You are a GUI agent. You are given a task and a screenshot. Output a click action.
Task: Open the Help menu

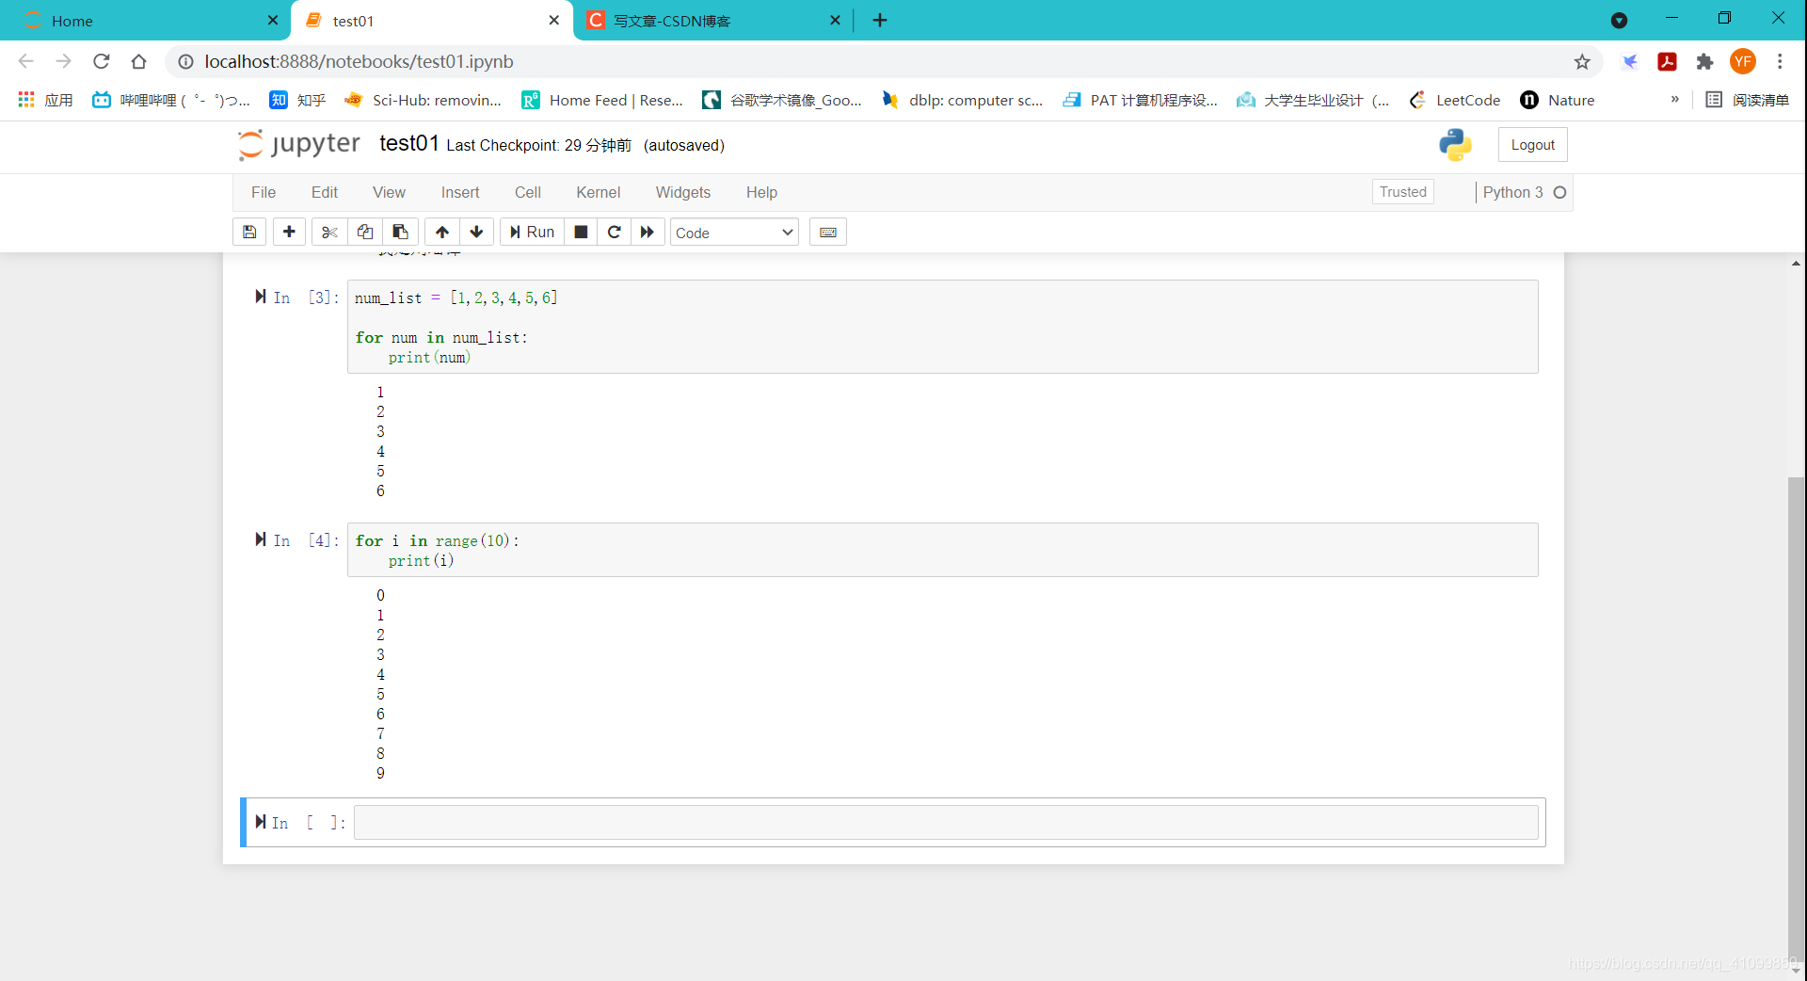coord(761,192)
